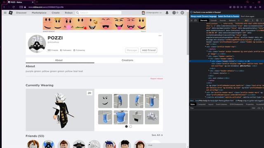
Task: Expand the header-details div node
Action: tap(209, 71)
